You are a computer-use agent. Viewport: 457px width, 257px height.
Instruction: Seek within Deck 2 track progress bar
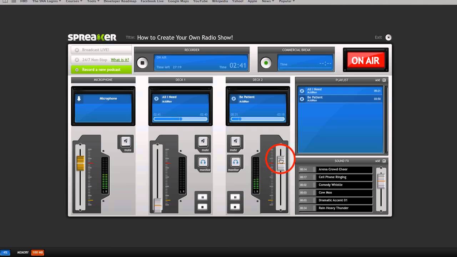point(258,119)
